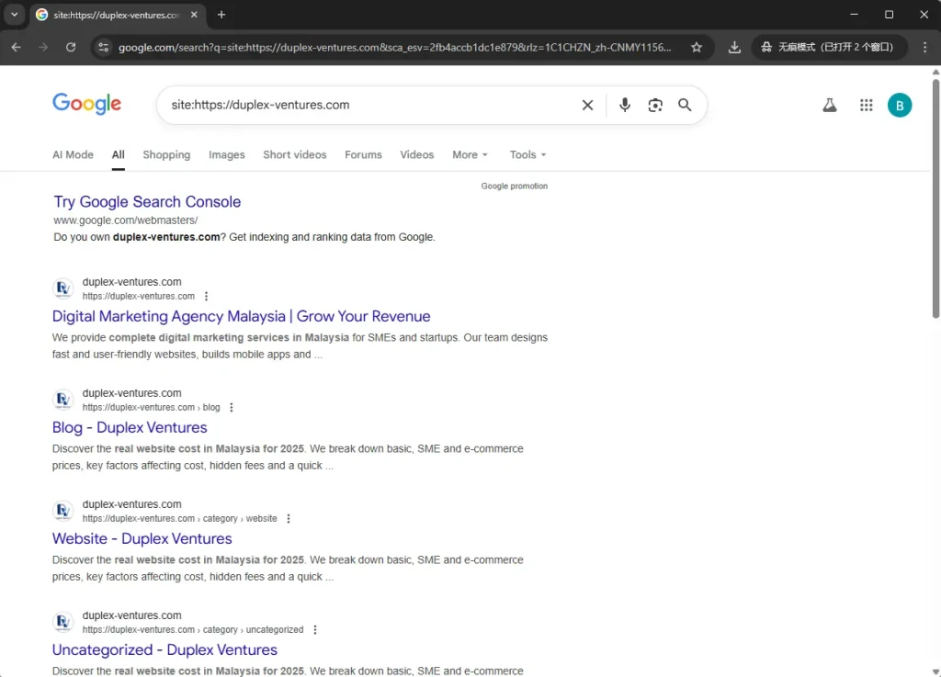Open Google Lens image search
941x677 pixels.
click(x=655, y=105)
